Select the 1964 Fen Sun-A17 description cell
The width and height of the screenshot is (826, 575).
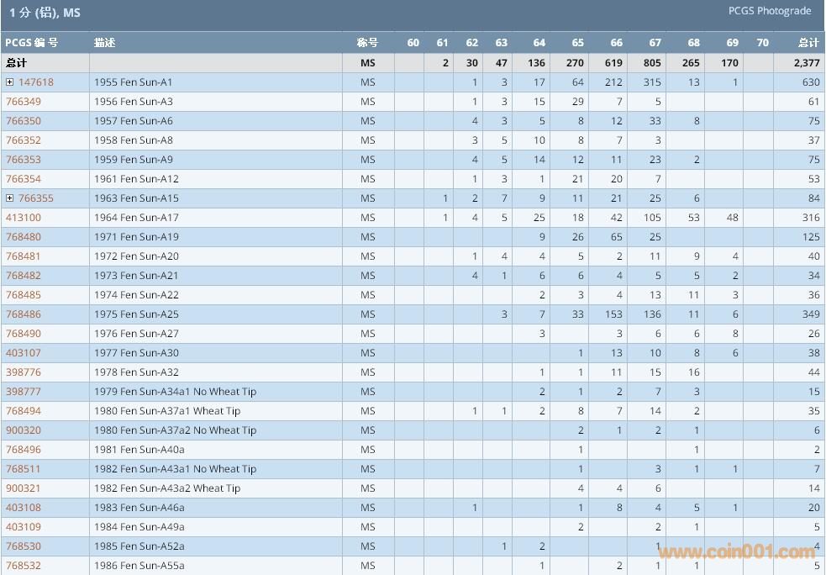point(136,218)
